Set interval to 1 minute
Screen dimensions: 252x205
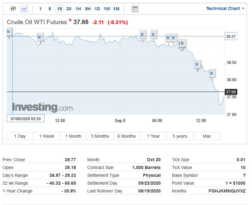[x=40, y=9]
